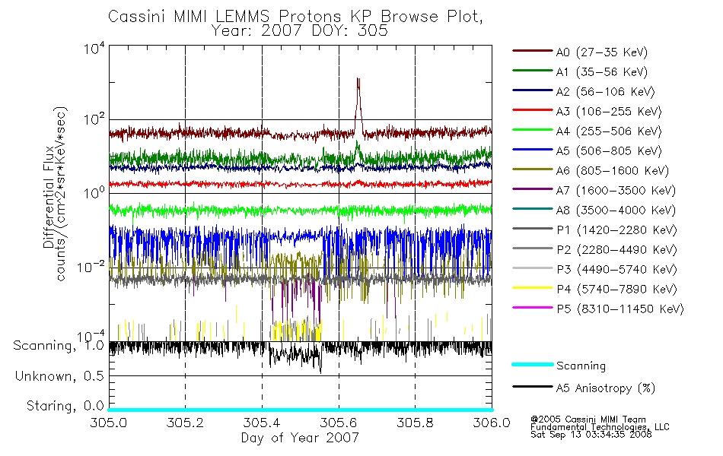Click the x-axis tick label 305.4
Image resolution: width=723 pixels, height=456 pixels.
coord(262,423)
